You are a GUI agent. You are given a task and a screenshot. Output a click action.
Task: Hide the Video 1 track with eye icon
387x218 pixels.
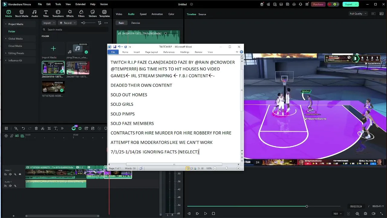point(20,174)
